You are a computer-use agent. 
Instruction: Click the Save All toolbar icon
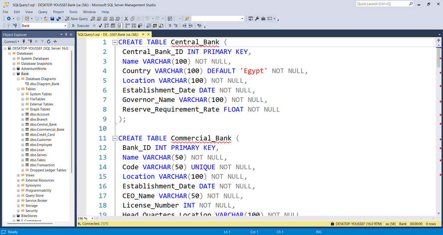point(58,19)
